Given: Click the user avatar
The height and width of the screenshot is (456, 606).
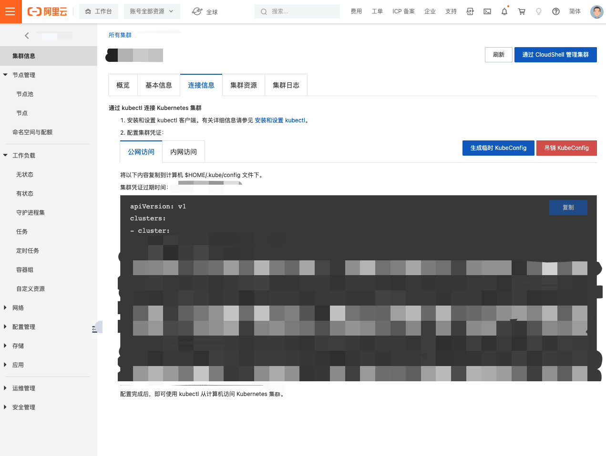Looking at the screenshot, I should point(596,11).
